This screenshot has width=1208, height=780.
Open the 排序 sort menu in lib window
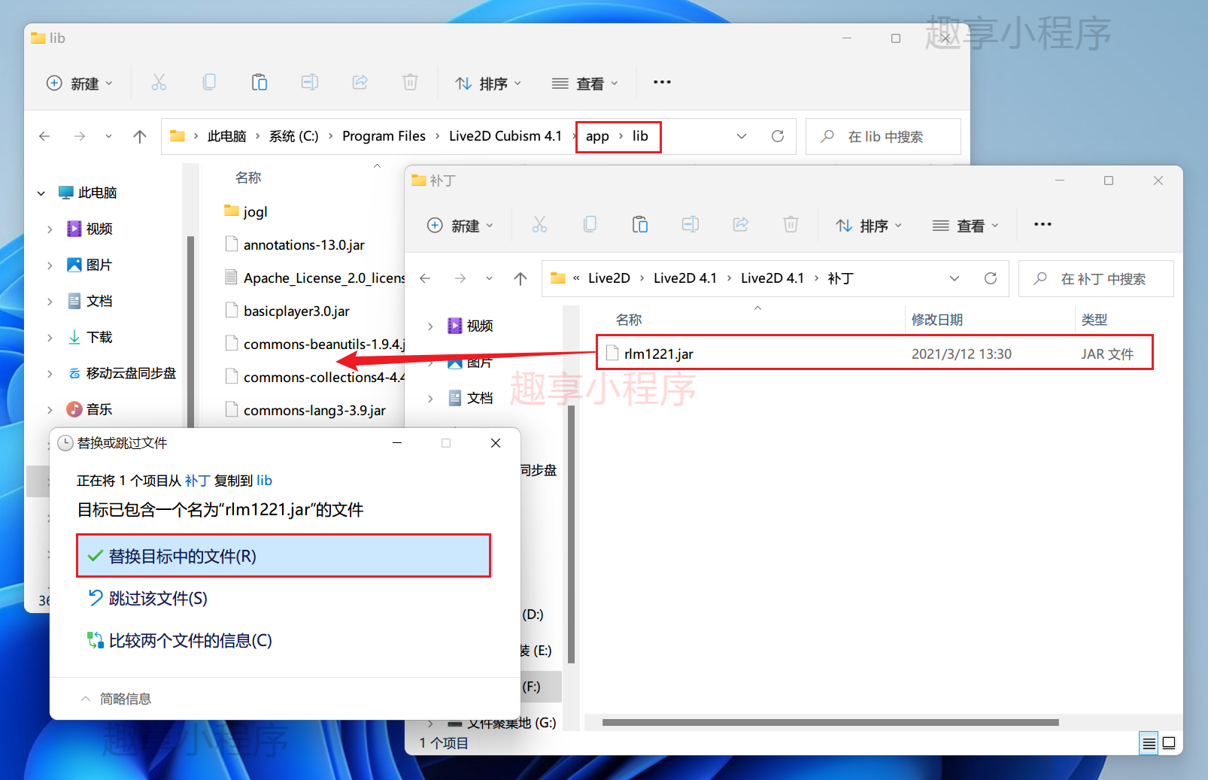[488, 83]
